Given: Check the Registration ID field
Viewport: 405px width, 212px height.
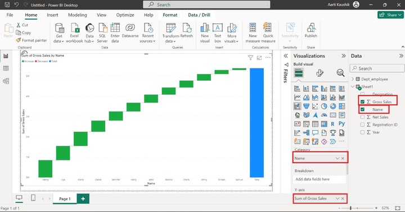Looking at the screenshot, I should [362, 125].
